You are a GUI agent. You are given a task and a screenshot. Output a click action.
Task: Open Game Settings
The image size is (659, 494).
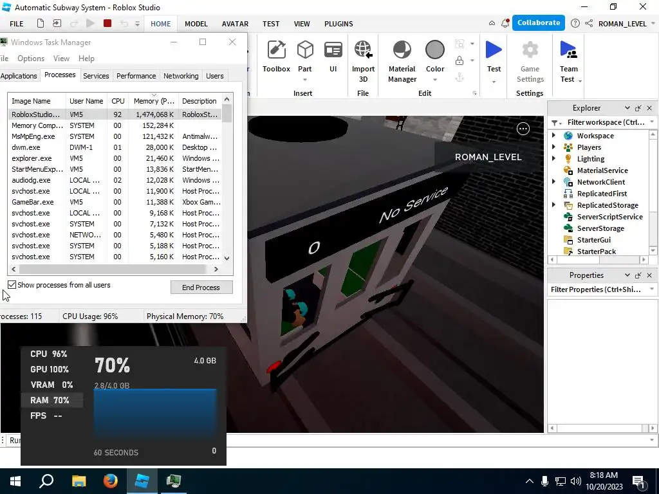click(x=530, y=61)
